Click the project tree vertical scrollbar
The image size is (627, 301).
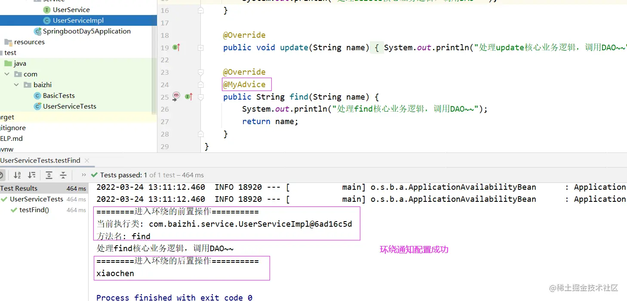[155, 57]
